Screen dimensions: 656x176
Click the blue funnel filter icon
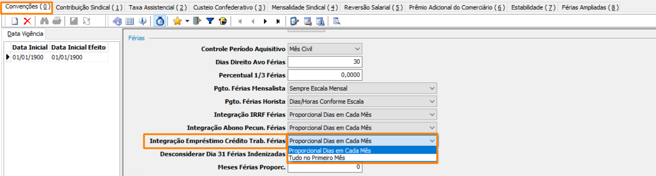click(x=210, y=21)
